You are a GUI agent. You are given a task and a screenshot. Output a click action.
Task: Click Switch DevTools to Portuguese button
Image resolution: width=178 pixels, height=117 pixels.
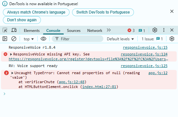[103, 12]
